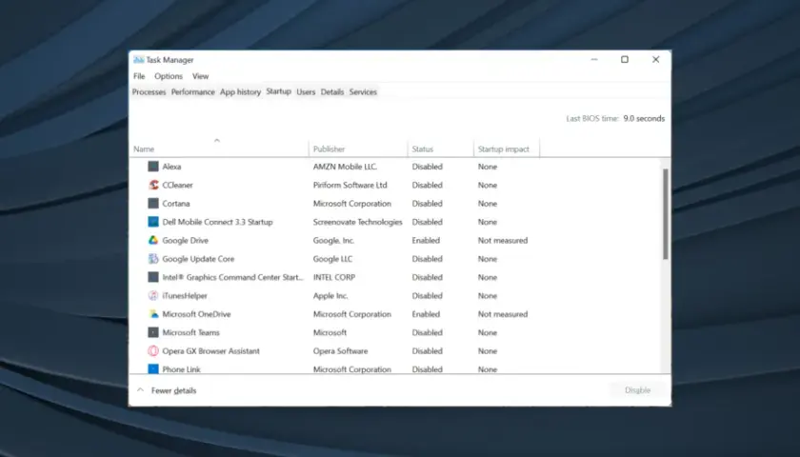Switch to the Processes tab
Viewport: 800px width, 457px height.
pos(149,91)
